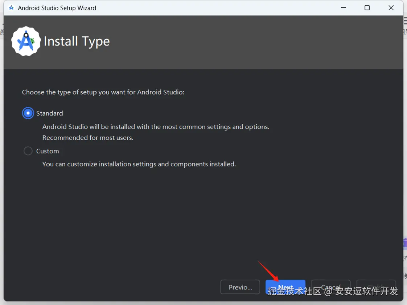Click the Android Studio logo in header

tap(26, 41)
